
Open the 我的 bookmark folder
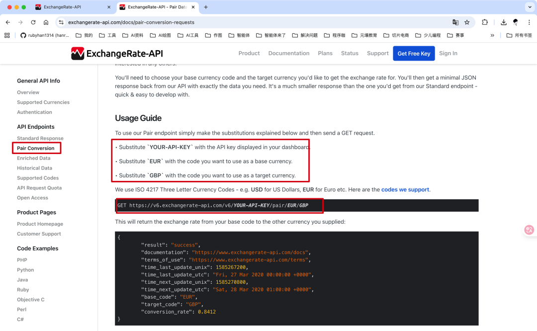tap(84, 35)
